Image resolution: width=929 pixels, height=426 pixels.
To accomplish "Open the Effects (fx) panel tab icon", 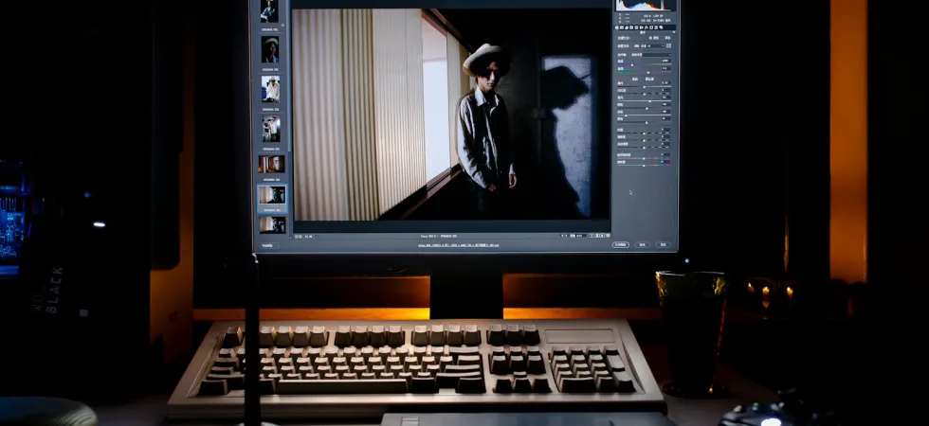I will 647,27.
